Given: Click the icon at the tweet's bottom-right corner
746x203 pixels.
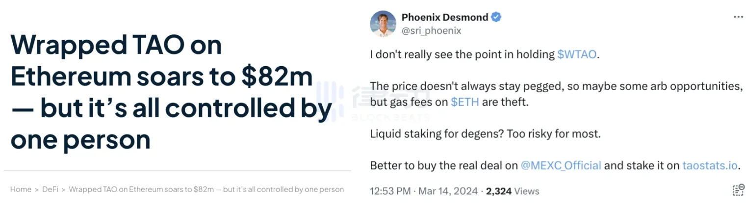Looking at the screenshot, I should coord(738,190).
